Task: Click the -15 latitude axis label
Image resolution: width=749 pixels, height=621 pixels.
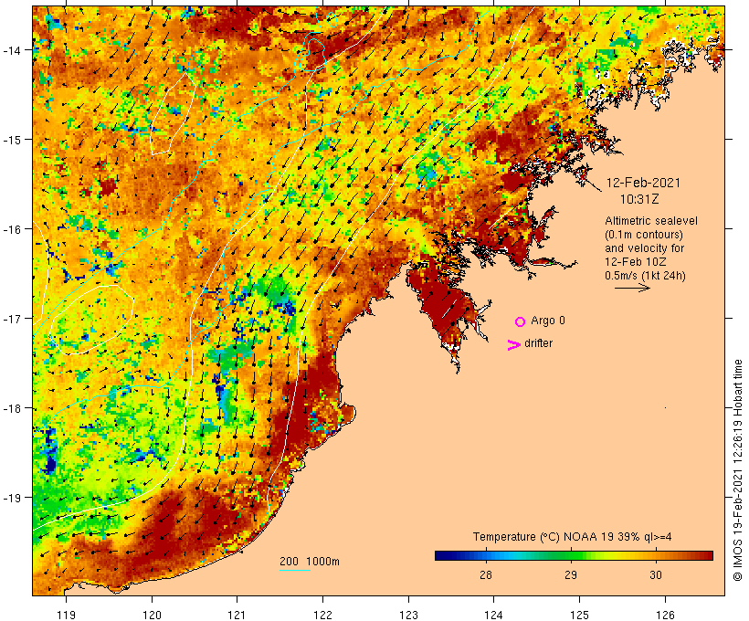Action: click(x=12, y=140)
